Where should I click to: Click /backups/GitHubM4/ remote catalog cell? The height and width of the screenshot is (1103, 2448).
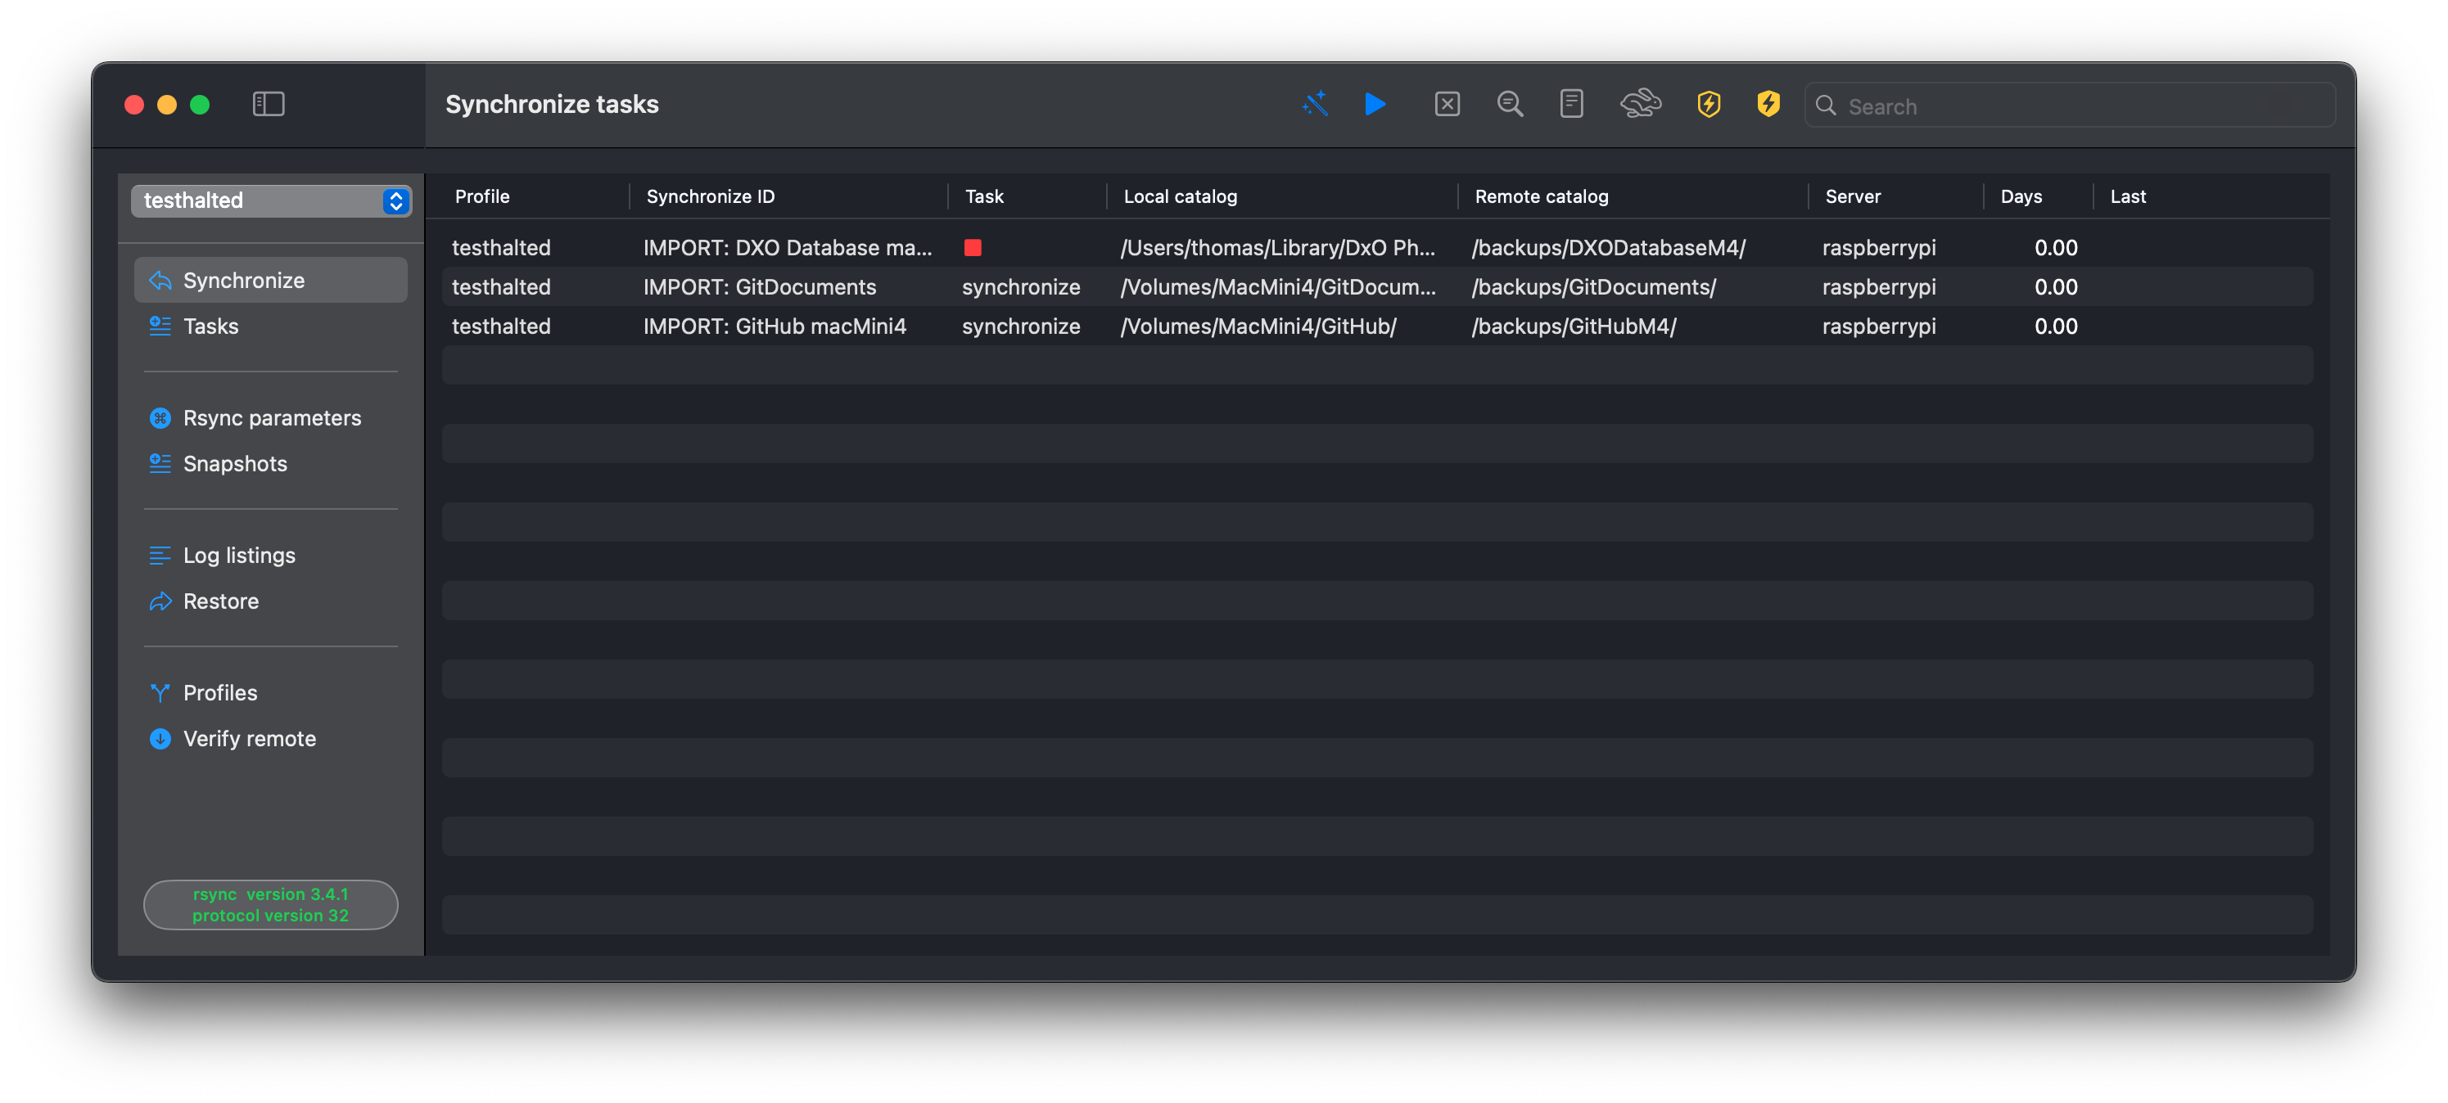tap(1573, 326)
